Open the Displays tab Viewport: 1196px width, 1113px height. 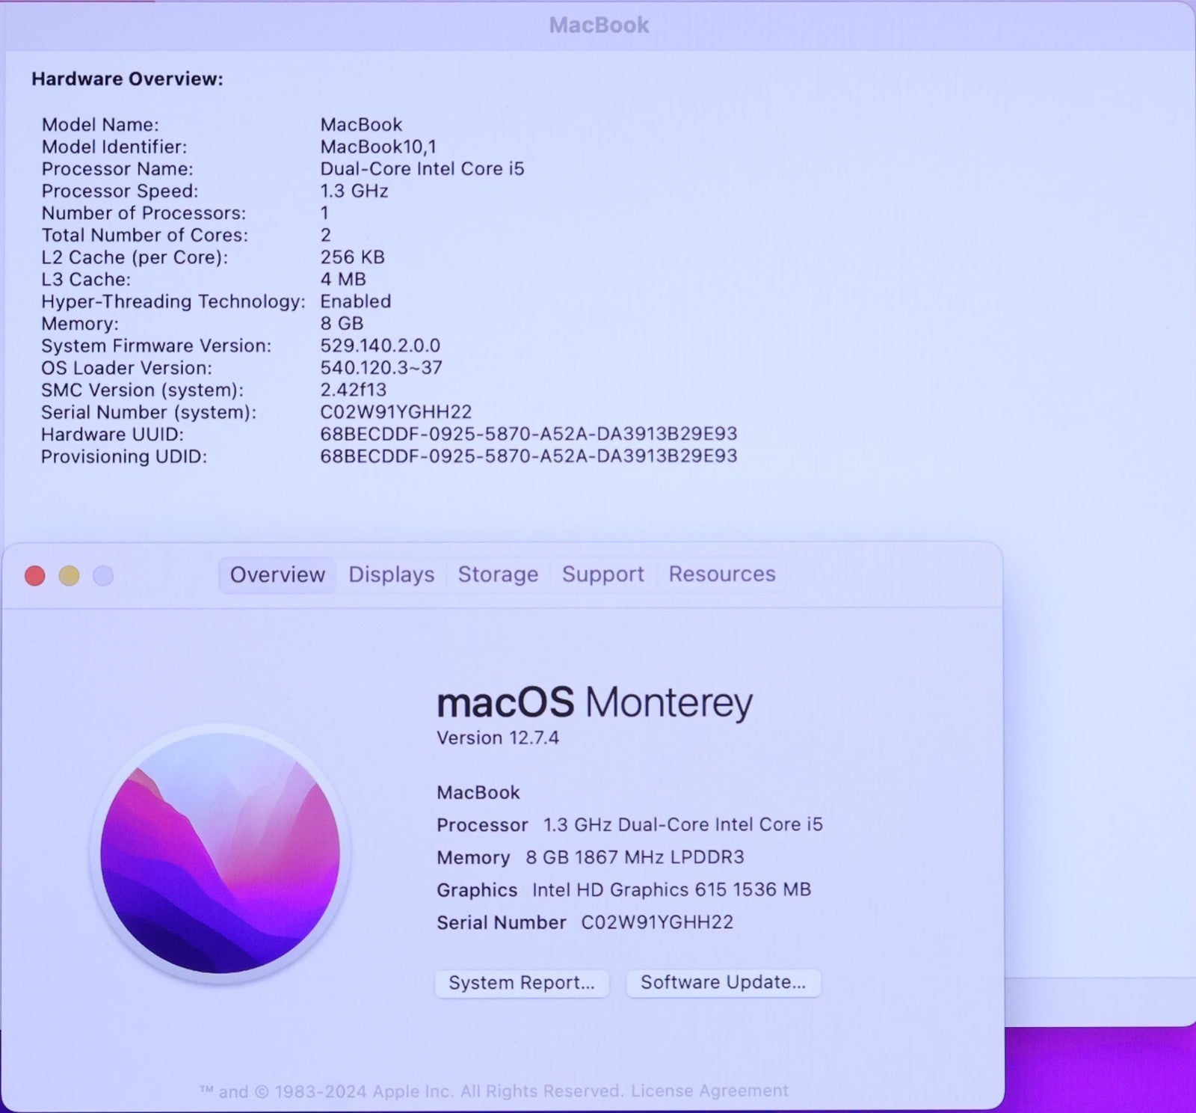(x=391, y=574)
